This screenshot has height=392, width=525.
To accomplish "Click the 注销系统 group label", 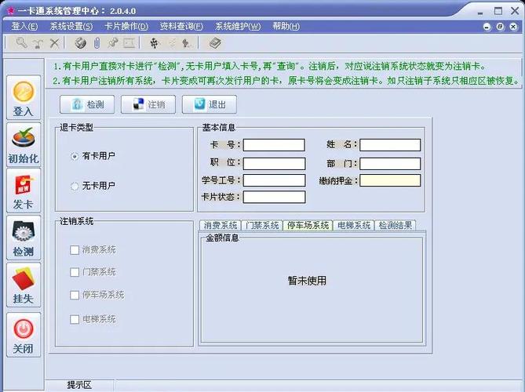I will coord(76,221).
